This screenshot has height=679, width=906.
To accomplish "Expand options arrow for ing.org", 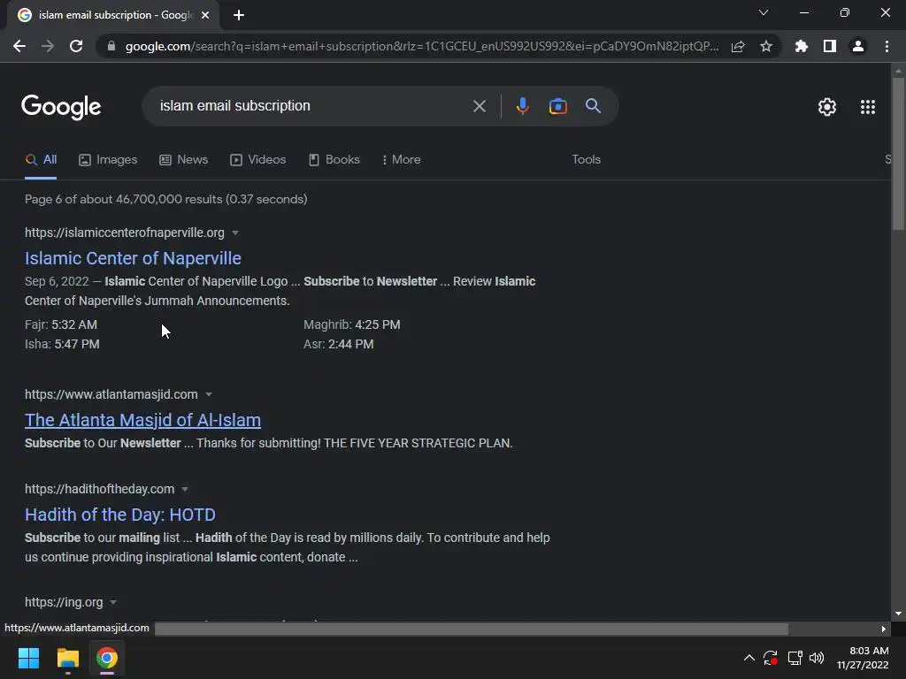I will coord(113,602).
